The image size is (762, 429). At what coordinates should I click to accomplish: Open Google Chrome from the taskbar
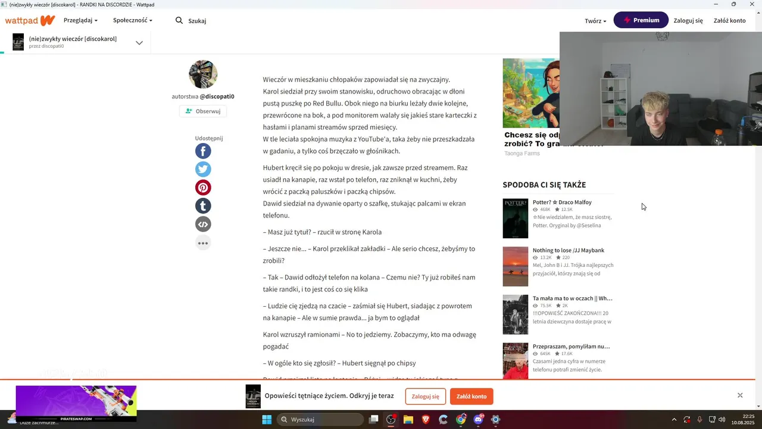point(461,419)
